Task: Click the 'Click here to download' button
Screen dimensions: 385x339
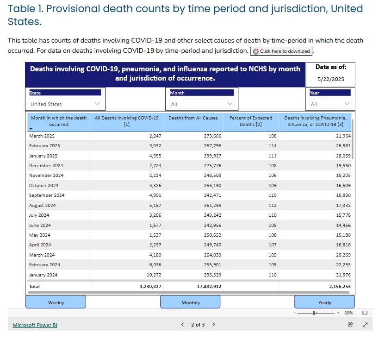Action: coord(281,51)
